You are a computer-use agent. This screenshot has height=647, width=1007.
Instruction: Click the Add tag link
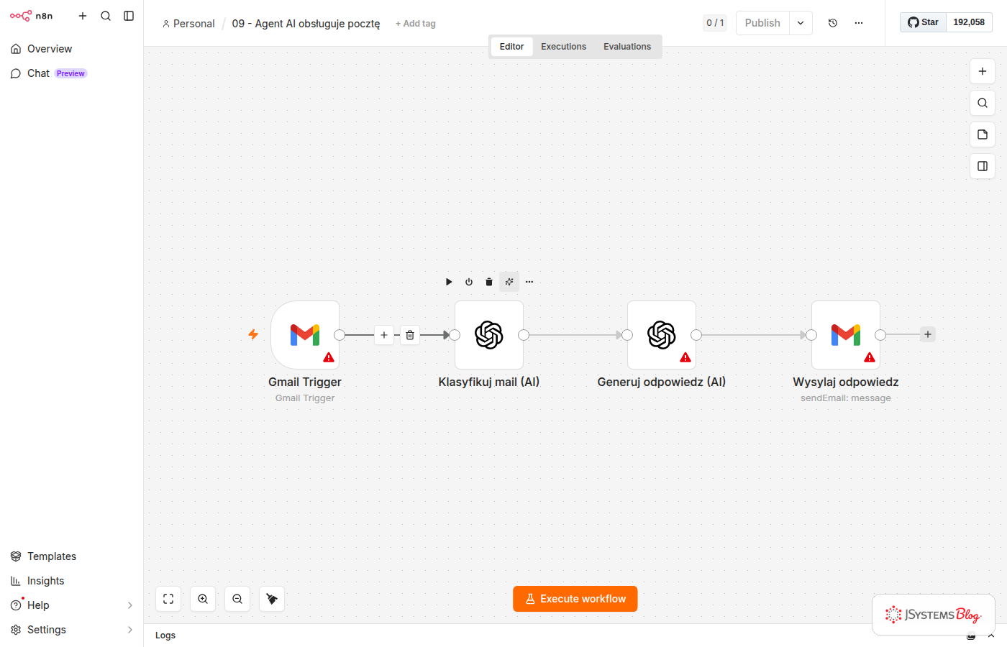coord(416,24)
